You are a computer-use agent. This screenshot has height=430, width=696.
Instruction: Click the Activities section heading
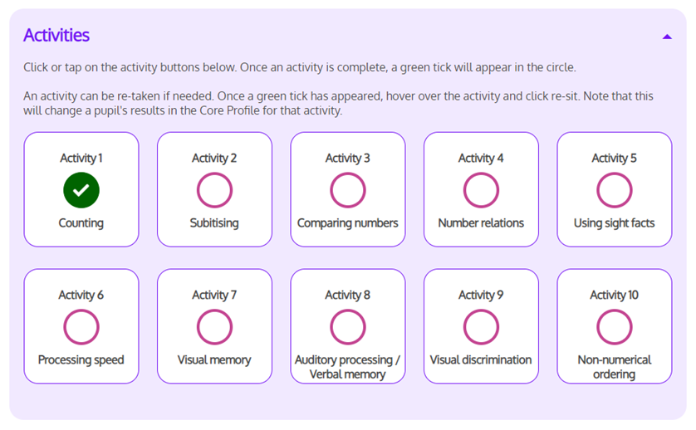56,36
